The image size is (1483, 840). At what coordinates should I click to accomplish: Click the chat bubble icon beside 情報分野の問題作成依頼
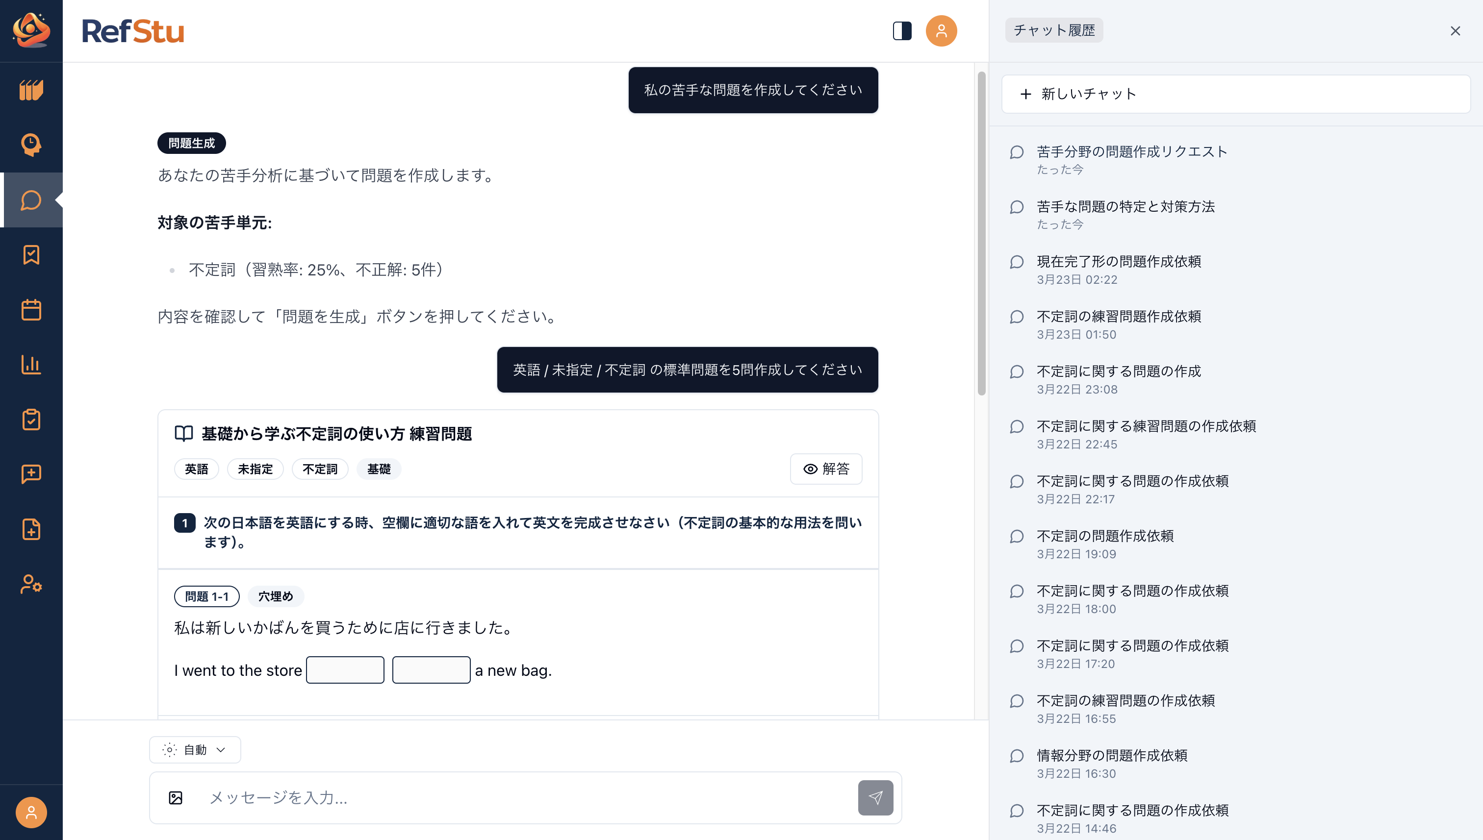click(1017, 756)
